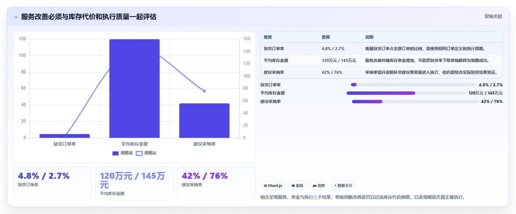Click the 4.8% / 2.7% progress value
Screen dimensions: 516x214
(x=491, y=85)
